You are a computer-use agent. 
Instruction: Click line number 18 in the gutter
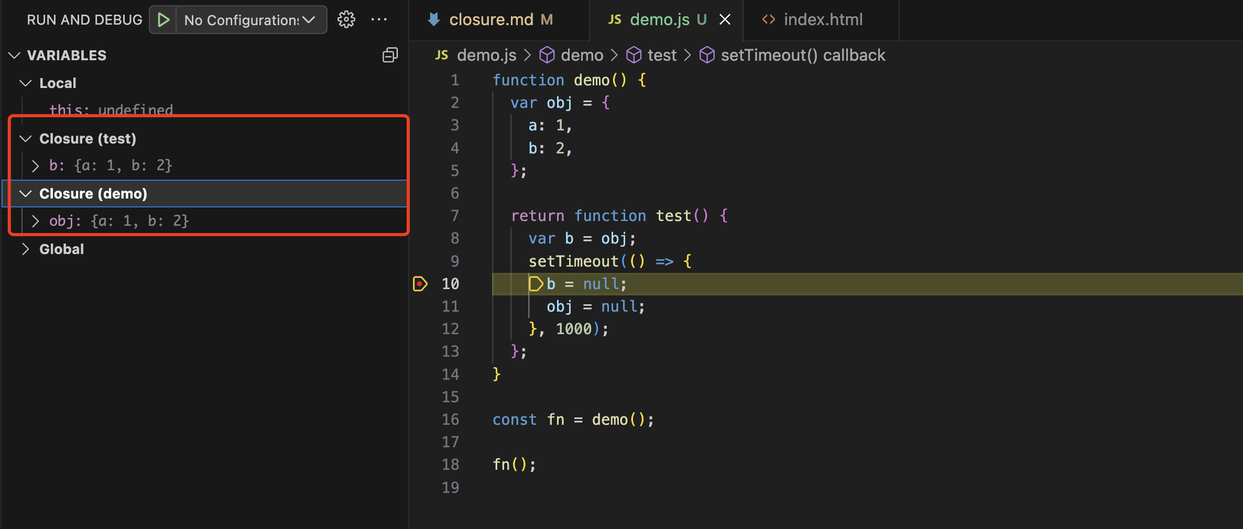pyautogui.click(x=450, y=465)
